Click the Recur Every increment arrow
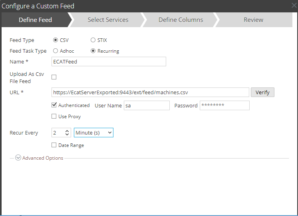This screenshot has height=216, width=298. (67, 131)
